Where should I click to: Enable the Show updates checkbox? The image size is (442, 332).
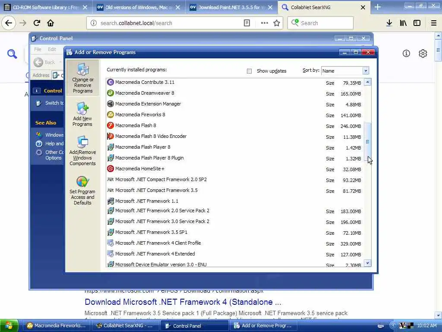pos(249,71)
